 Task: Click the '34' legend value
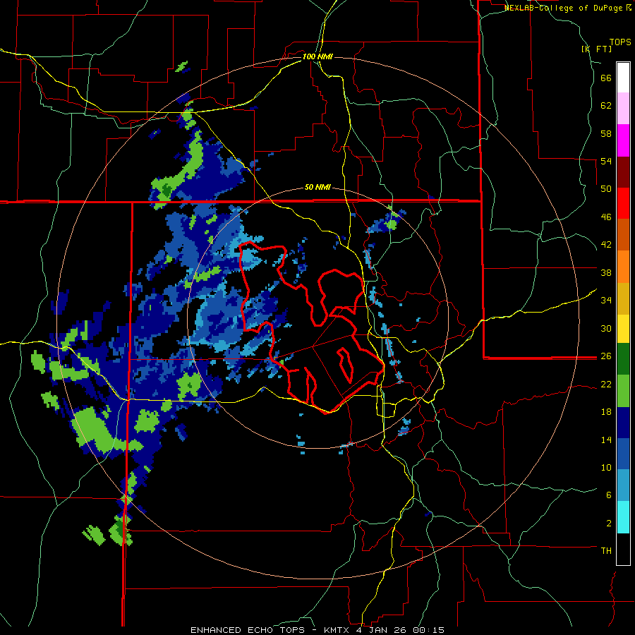[606, 300]
